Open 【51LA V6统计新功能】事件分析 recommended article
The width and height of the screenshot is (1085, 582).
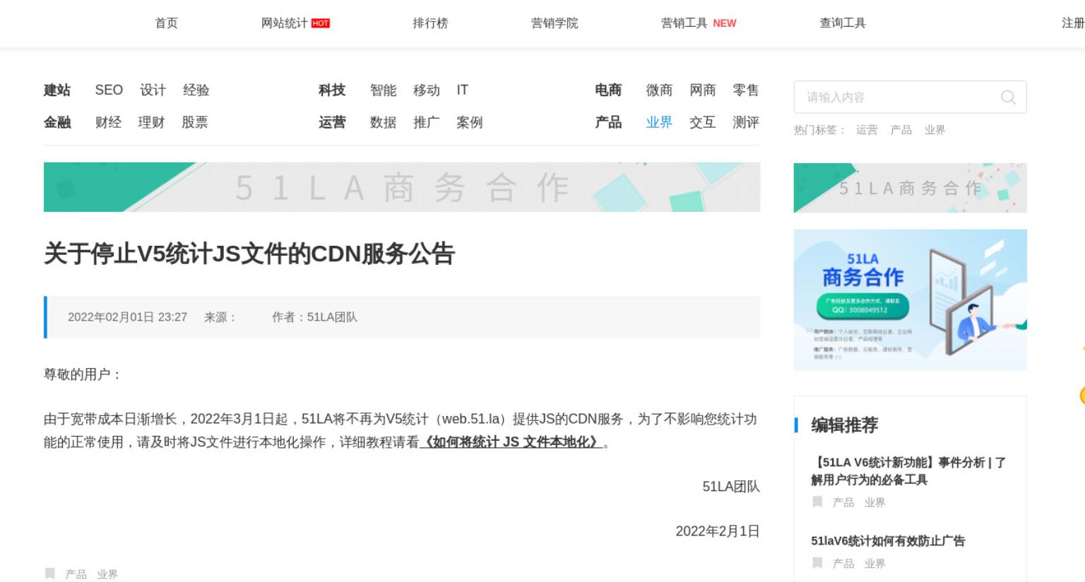coord(908,471)
